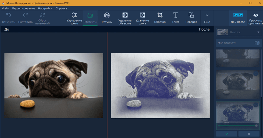Select the Обрезка crop tool
Screen dimensions: 263x138
pyautogui.click(x=160, y=18)
